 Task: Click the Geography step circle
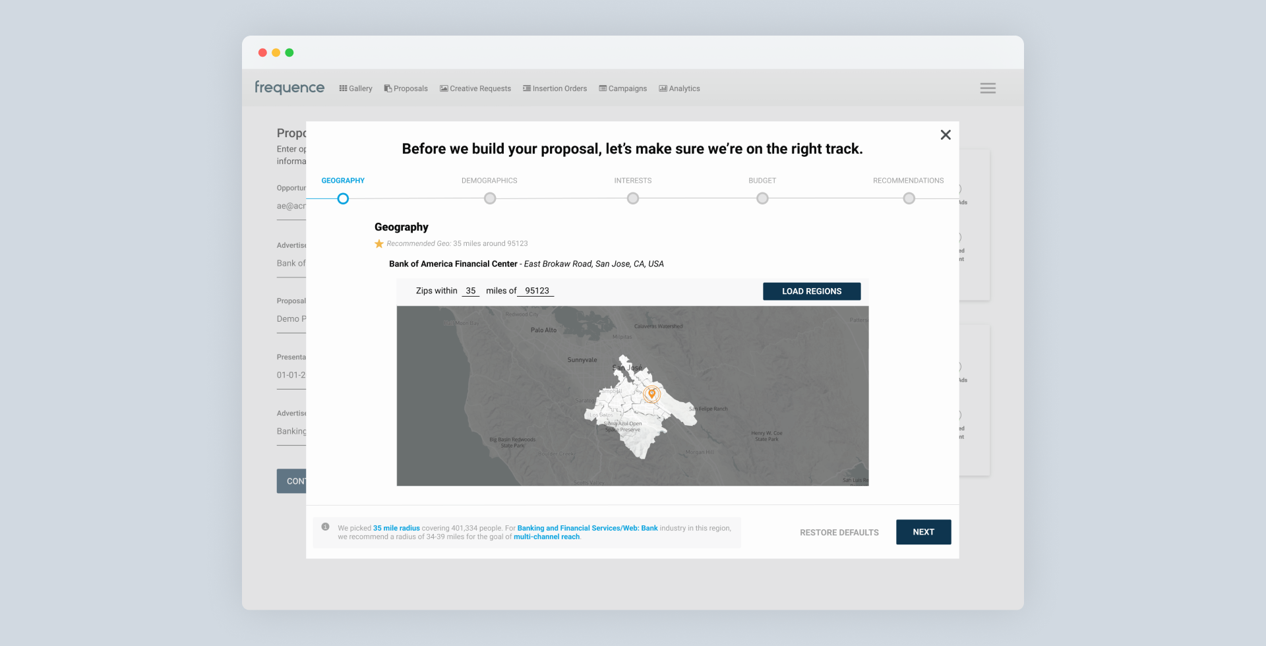(x=343, y=198)
